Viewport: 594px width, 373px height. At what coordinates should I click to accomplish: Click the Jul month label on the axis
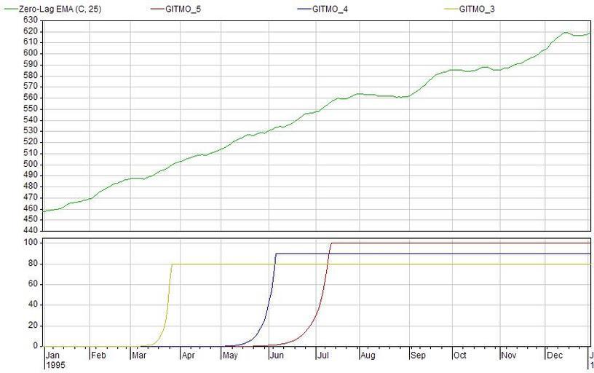coord(322,356)
